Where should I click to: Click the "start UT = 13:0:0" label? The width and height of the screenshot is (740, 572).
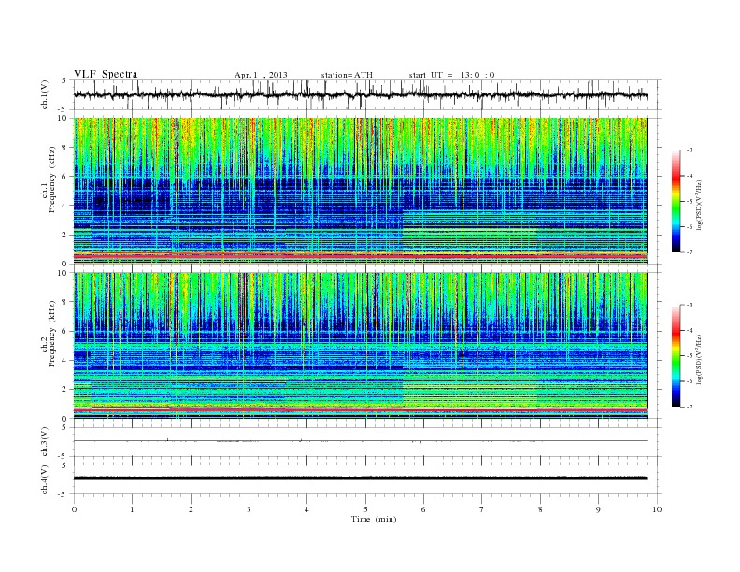coord(451,75)
